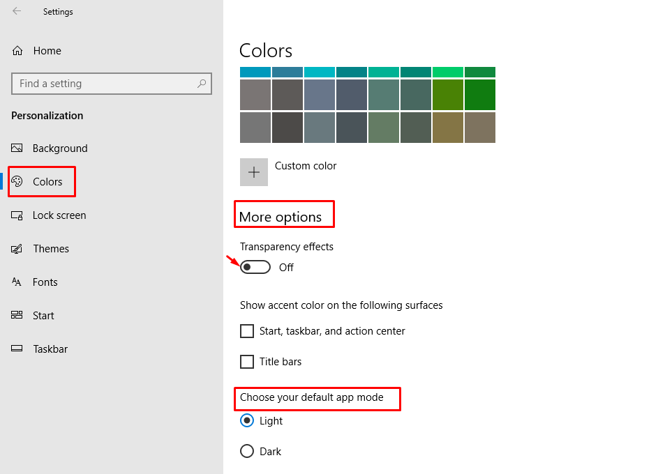Focus the Find a setting box
The height and width of the screenshot is (474, 658).
(x=112, y=84)
